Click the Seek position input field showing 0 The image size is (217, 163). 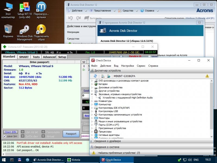coord(85,96)
